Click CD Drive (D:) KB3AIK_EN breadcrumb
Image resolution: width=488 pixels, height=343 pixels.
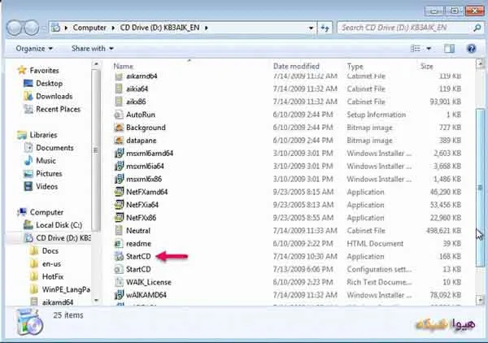pyautogui.click(x=159, y=28)
